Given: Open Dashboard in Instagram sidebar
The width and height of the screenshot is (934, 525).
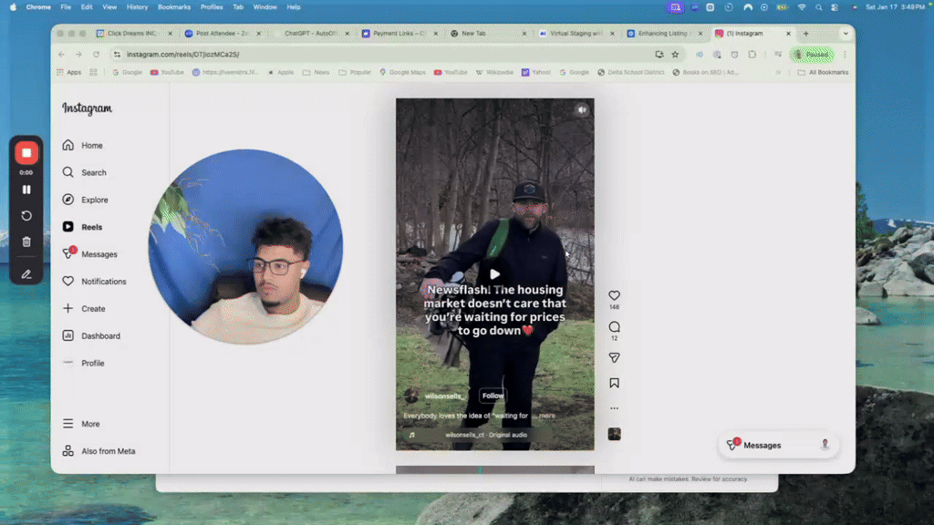Looking at the screenshot, I should point(92,335).
